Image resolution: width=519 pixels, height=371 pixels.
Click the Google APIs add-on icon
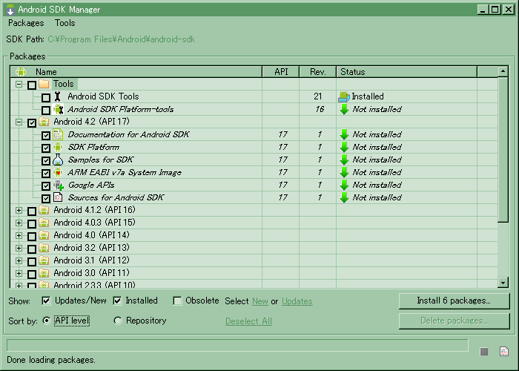pos(59,185)
